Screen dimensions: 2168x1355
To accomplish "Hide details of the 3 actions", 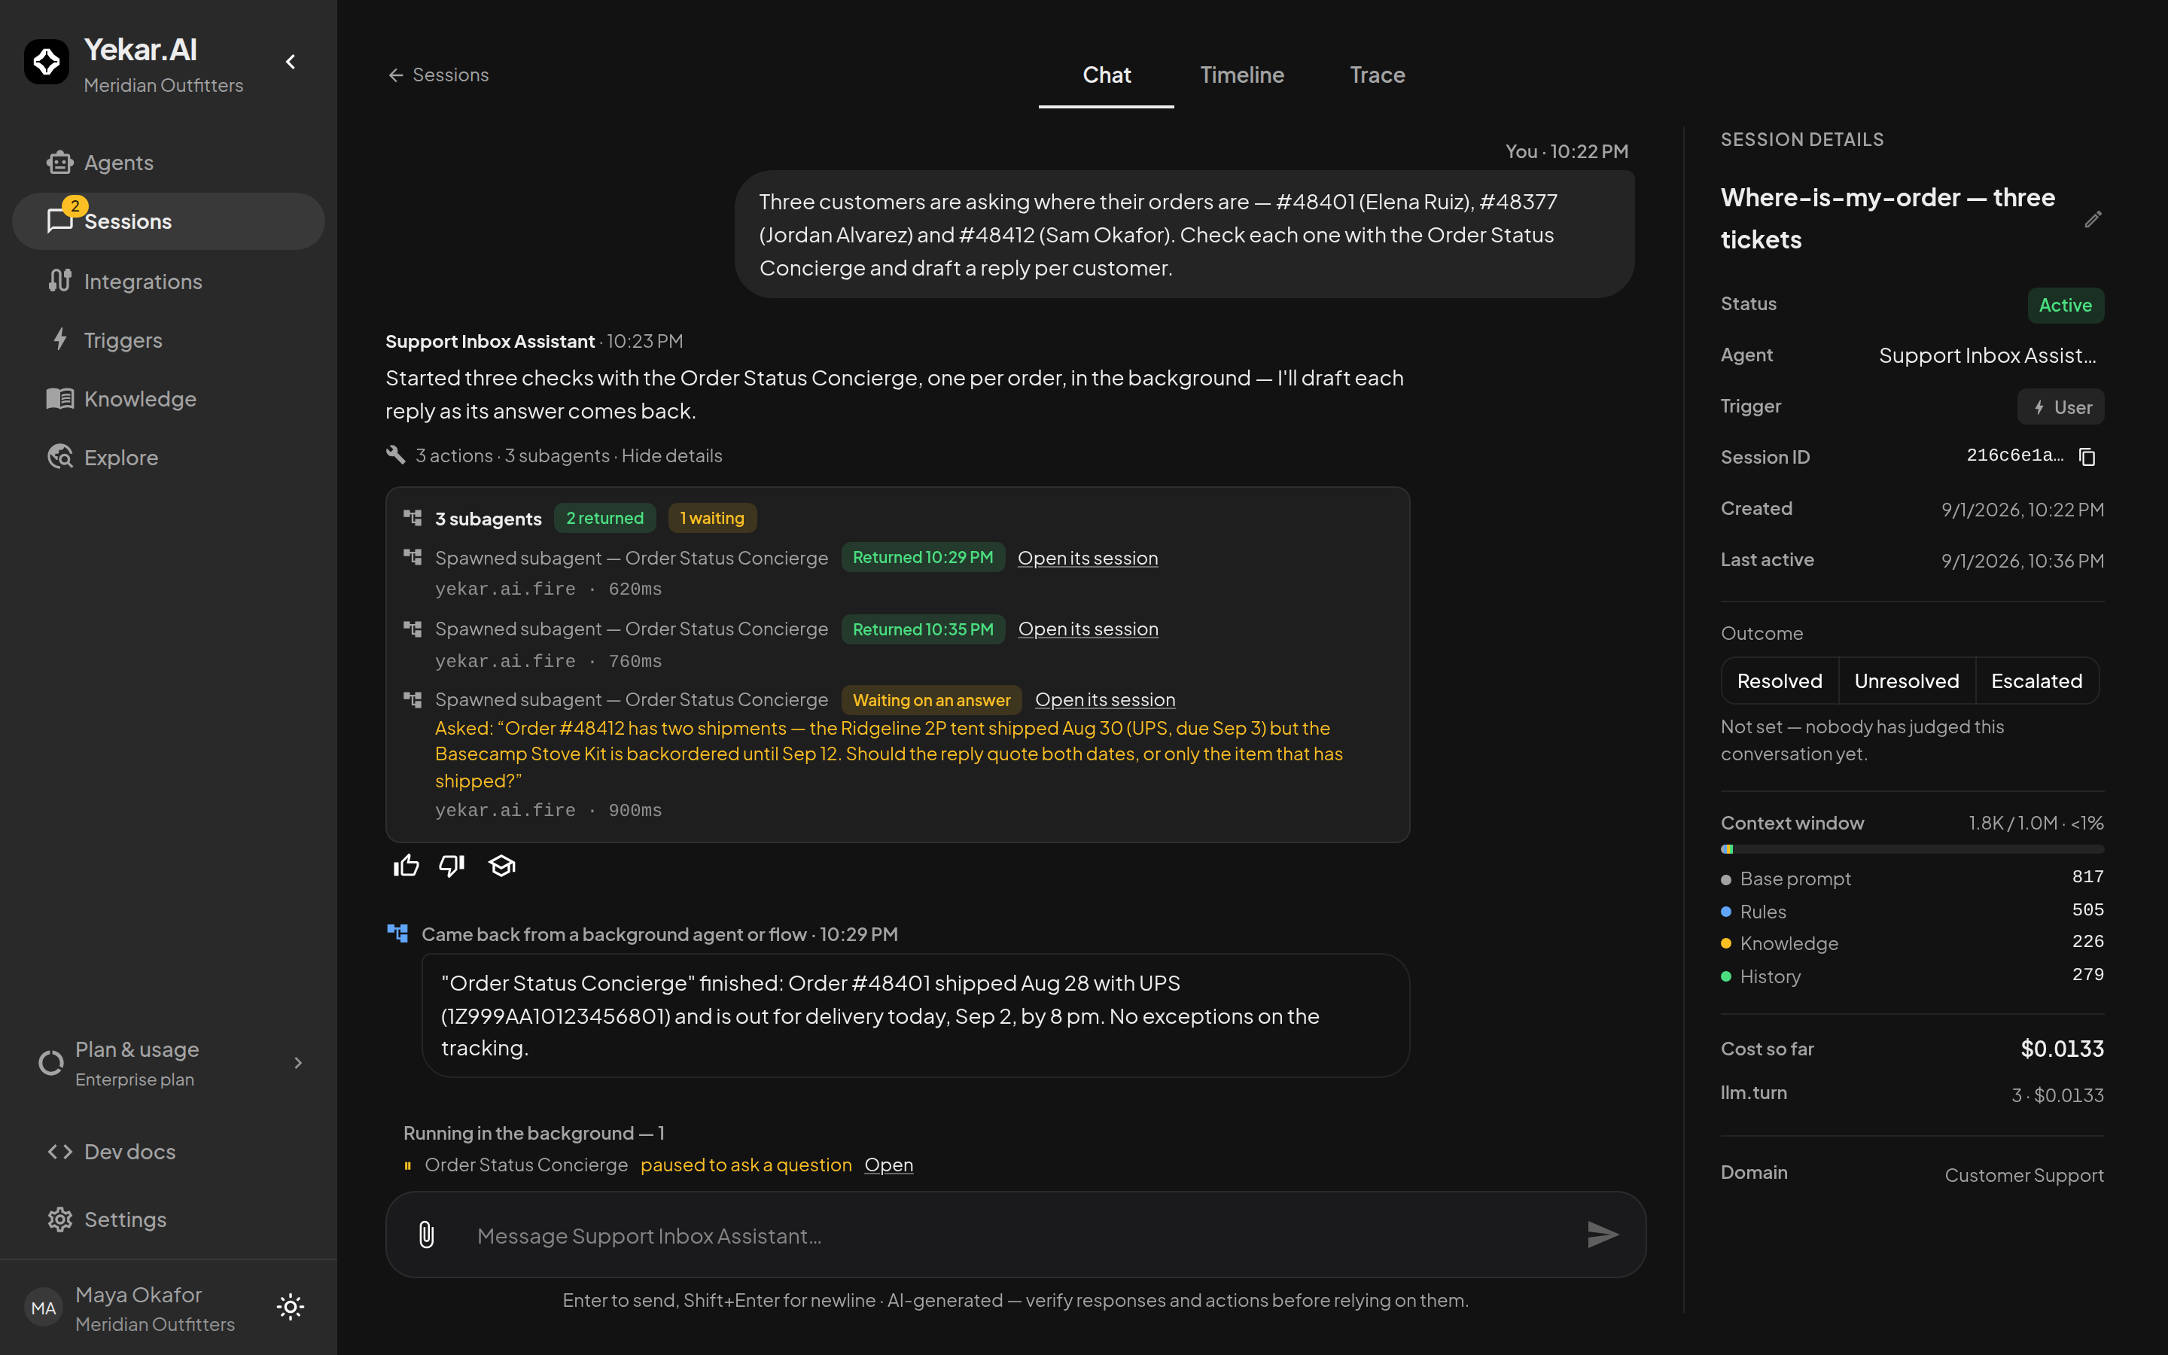I will click(672, 455).
